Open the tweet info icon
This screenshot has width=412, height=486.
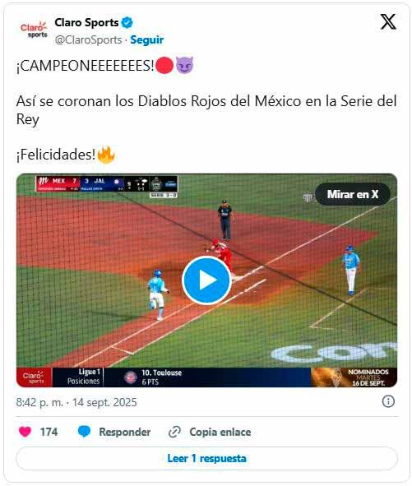388,401
